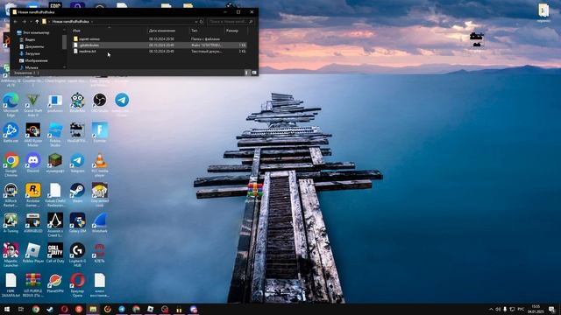Open the volume control in the tray

(x=498, y=309)
